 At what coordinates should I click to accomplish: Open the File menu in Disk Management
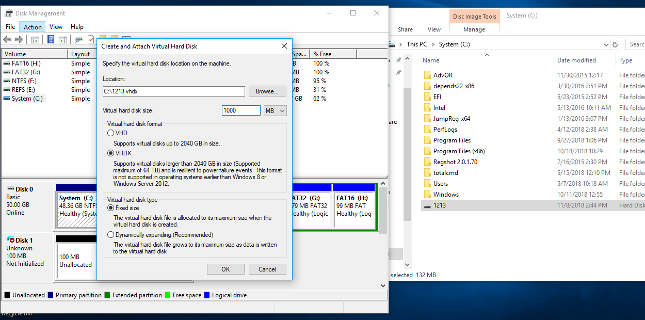(x=10, y=27)
